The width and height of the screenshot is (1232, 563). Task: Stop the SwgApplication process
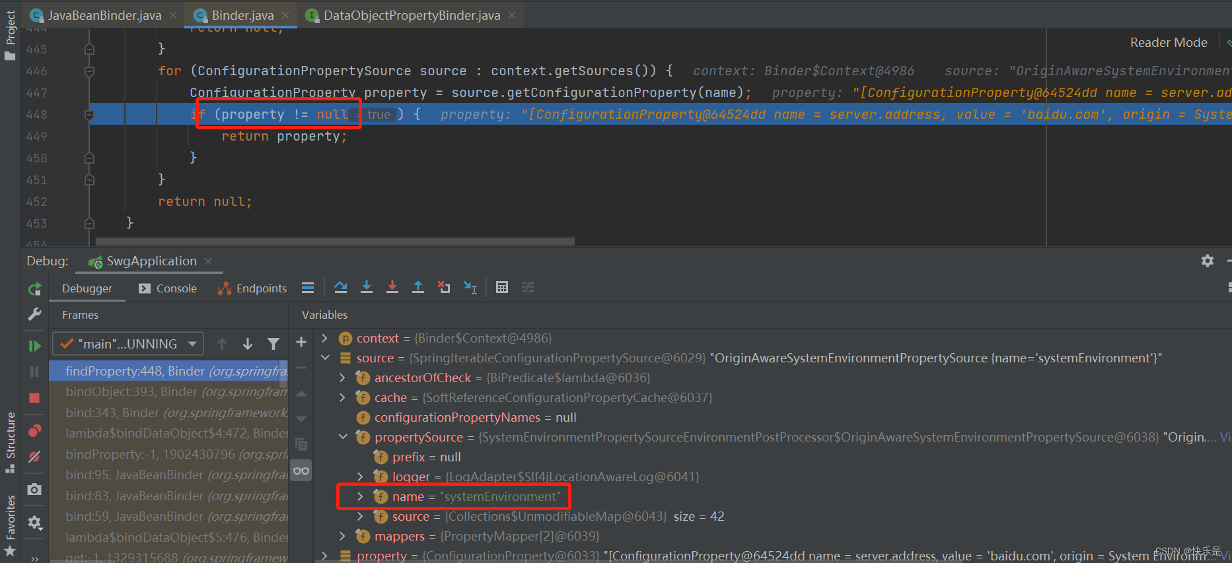point(35,398)
